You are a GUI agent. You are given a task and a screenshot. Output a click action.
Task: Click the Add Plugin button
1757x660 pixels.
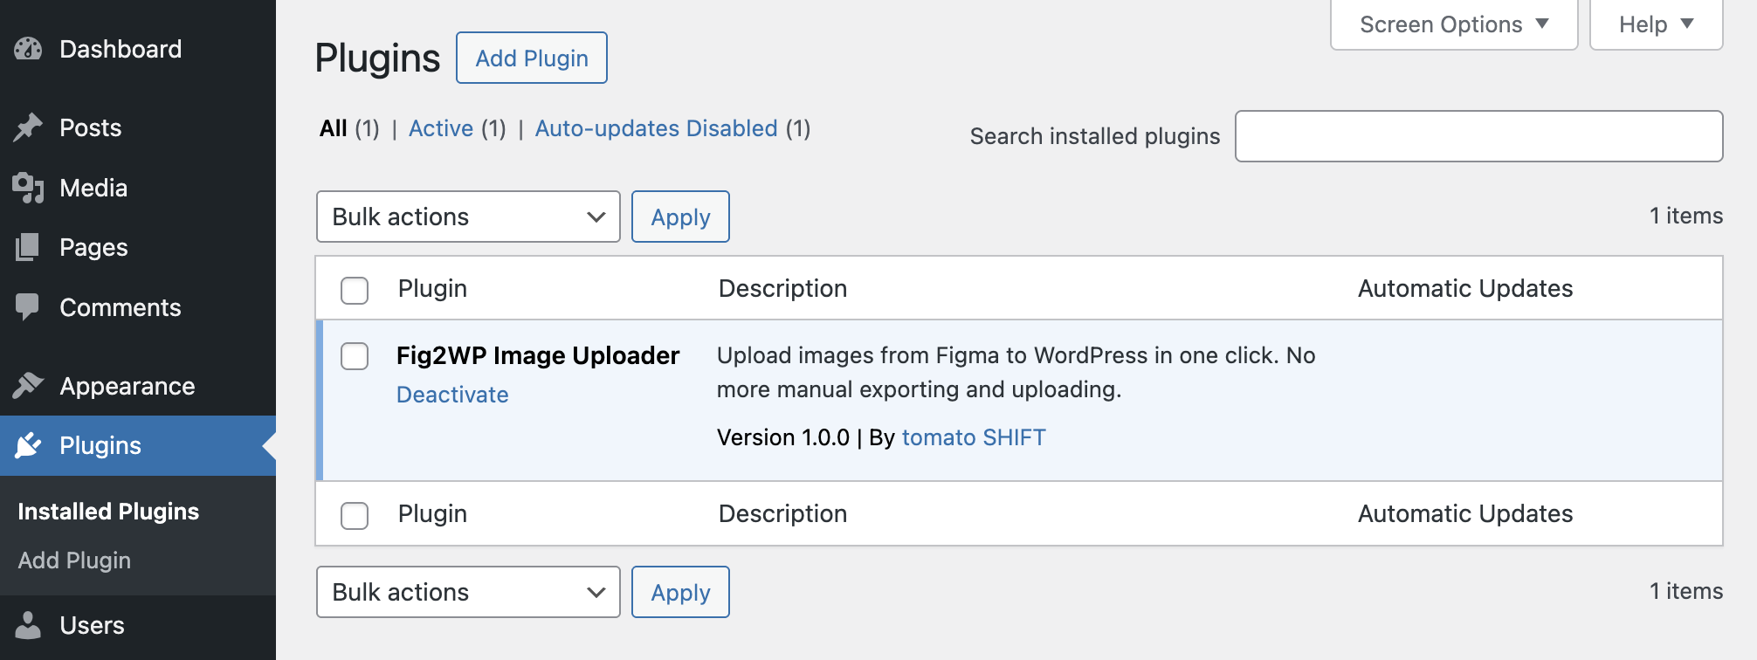pos(531,58)
